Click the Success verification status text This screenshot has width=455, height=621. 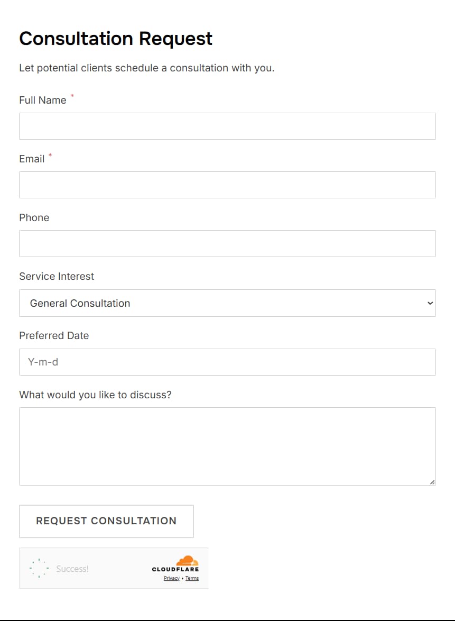tap(72, 569)
